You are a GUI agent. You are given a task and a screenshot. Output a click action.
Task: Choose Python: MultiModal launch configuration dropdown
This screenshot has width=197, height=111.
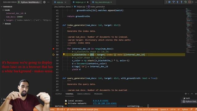click(x=31, y=2)
